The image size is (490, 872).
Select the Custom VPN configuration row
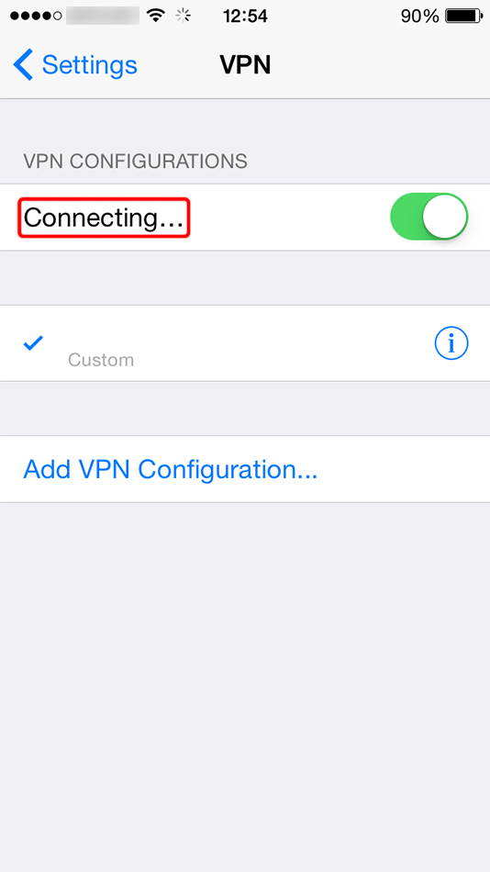tap(245, 343)
